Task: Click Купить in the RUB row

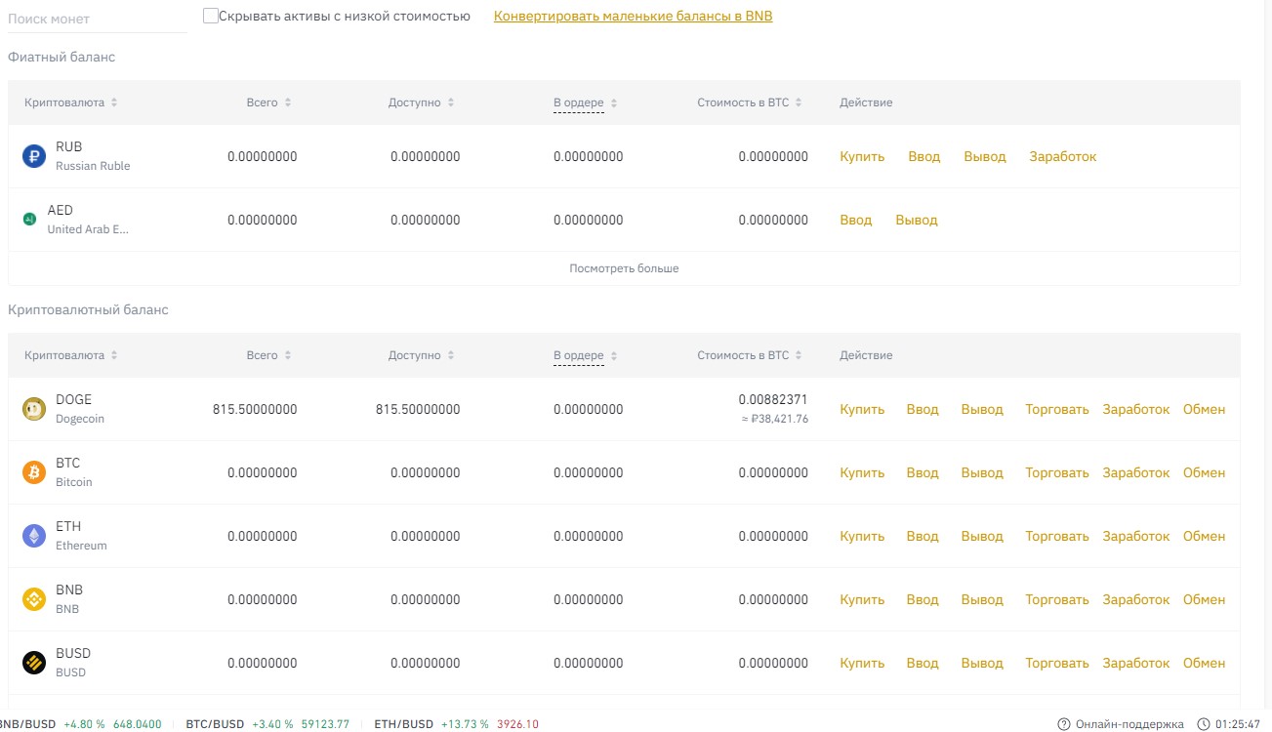Action: coord(862,156)
